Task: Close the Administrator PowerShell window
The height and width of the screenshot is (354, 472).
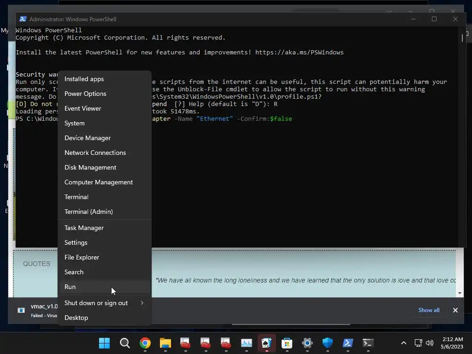Action: point(455,19)
